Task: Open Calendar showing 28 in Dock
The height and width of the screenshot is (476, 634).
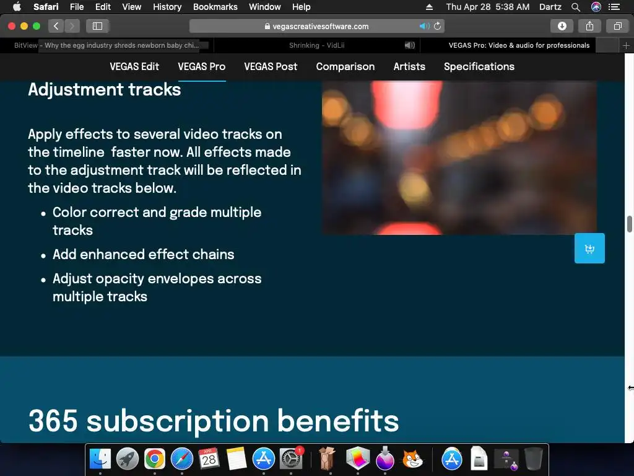Action: coord(209,459)
